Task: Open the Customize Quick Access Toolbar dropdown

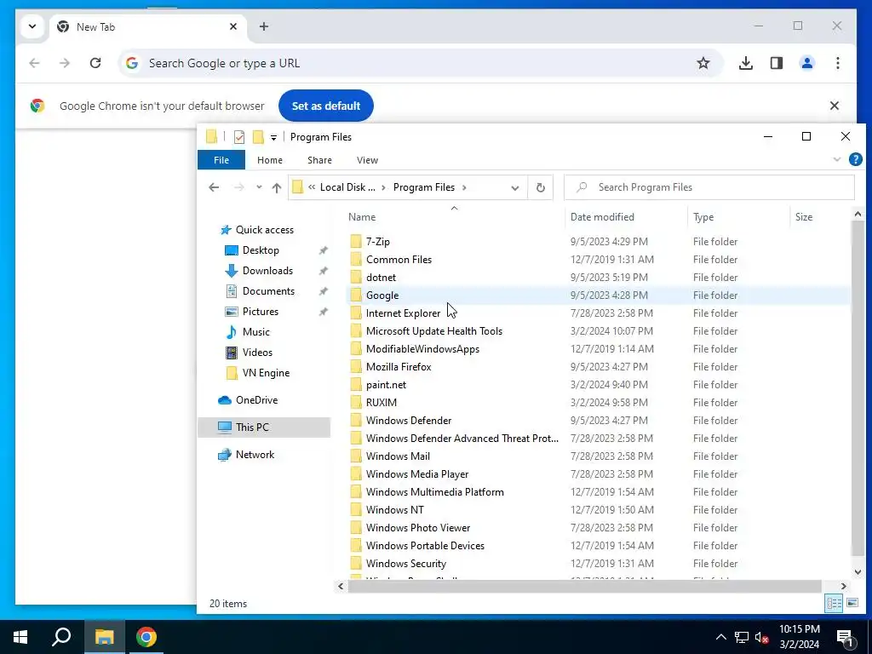Action: pos(273,137)
